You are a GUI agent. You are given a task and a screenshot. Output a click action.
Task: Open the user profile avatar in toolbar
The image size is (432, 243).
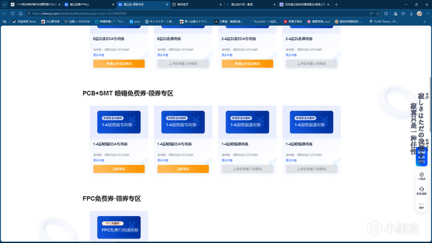420,13
